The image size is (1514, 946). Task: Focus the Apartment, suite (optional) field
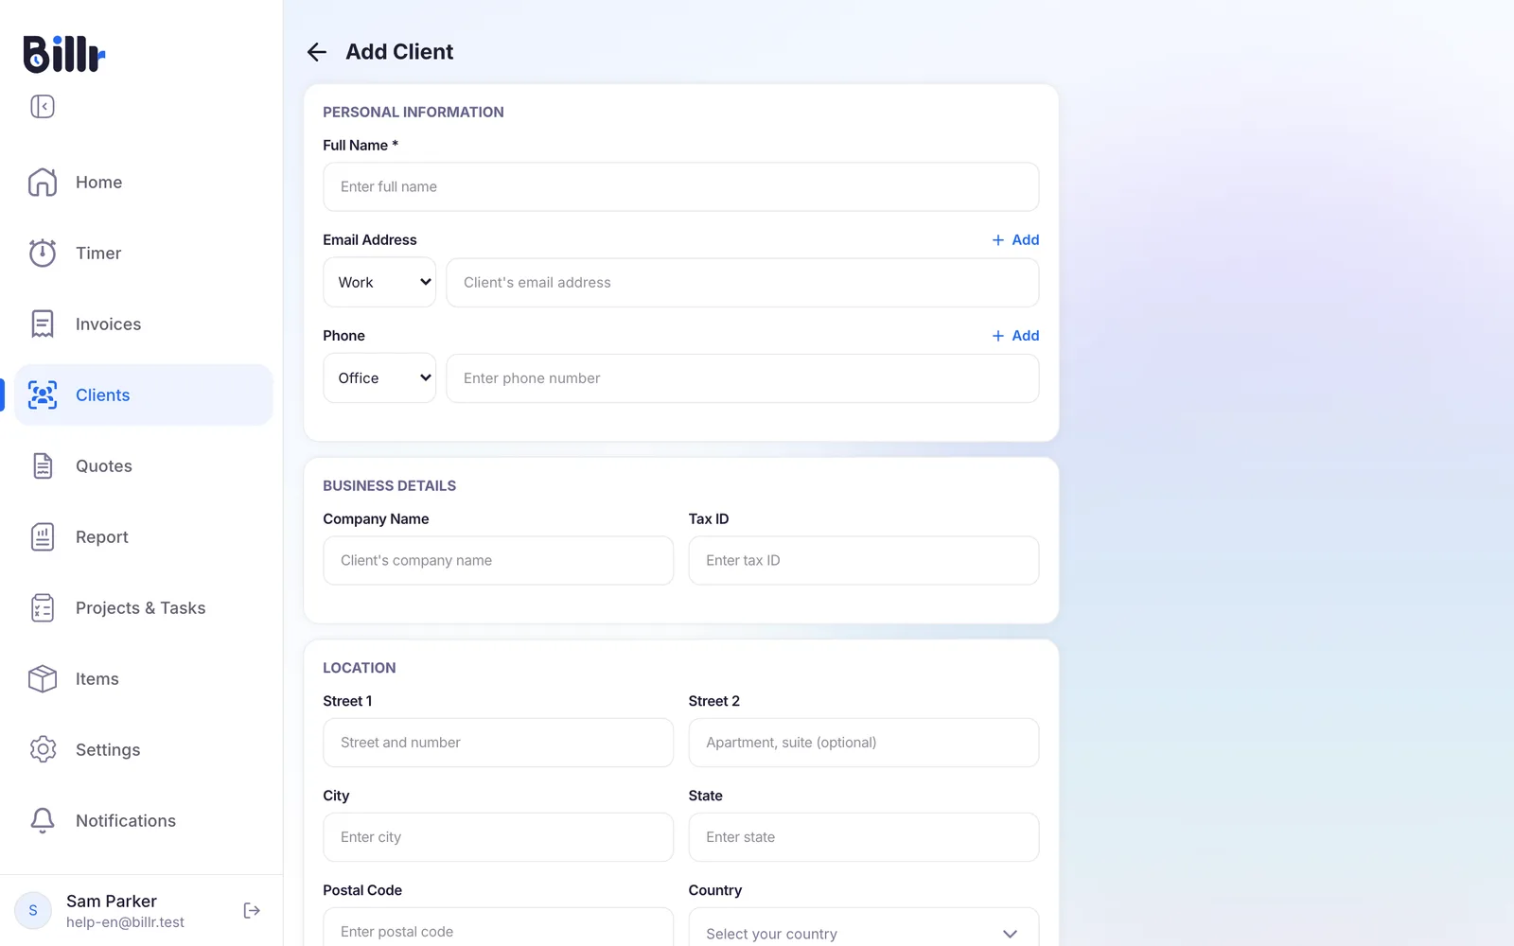(864, 743)
